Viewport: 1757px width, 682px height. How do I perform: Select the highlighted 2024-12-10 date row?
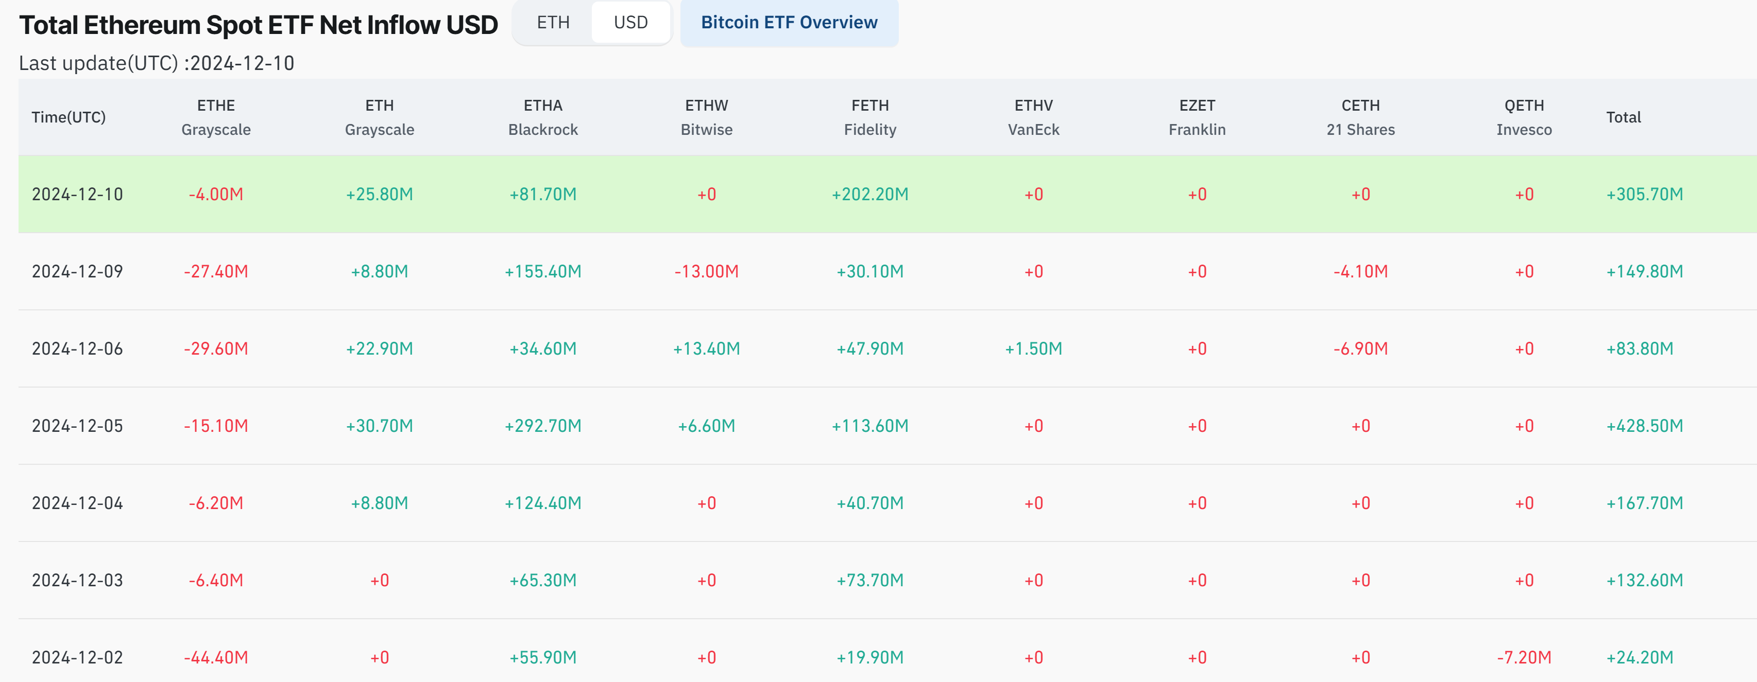pos(77,194)
